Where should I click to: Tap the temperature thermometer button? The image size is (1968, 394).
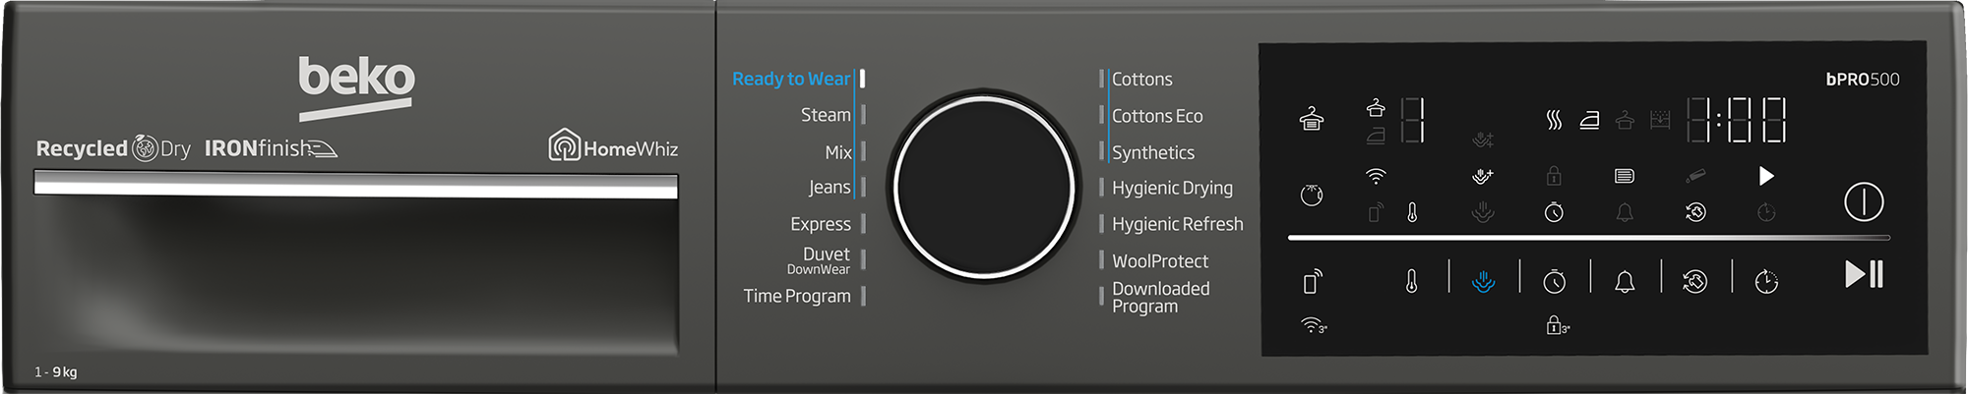1411,282
